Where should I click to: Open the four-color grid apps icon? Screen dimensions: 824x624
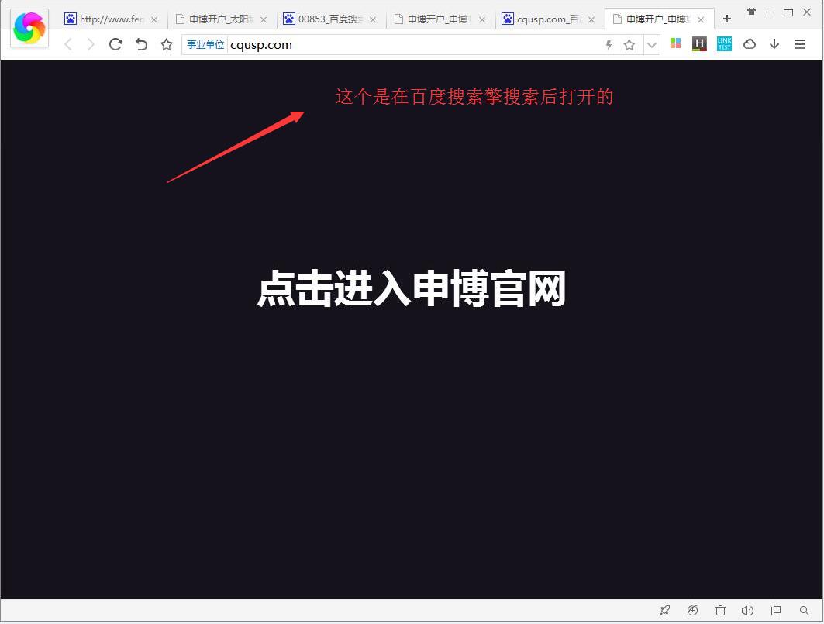click(675, 45)
